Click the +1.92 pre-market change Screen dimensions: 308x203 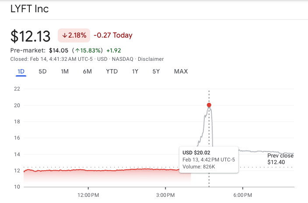point(114,50)
